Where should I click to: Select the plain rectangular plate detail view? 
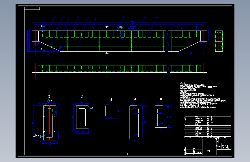(111, 111)
